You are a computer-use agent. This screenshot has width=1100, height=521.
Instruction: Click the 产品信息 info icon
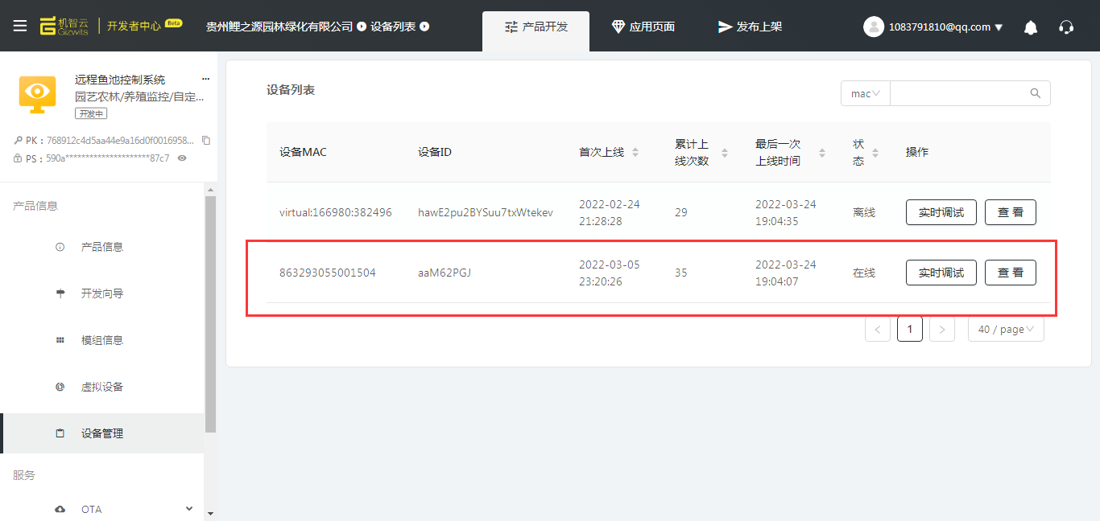60,247
